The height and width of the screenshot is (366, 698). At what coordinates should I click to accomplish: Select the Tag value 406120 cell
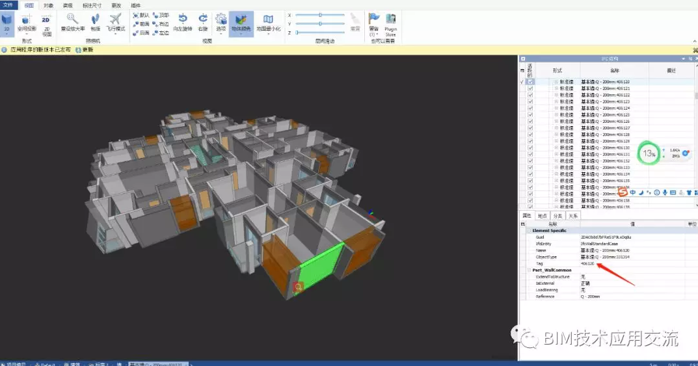pos(632,264)
